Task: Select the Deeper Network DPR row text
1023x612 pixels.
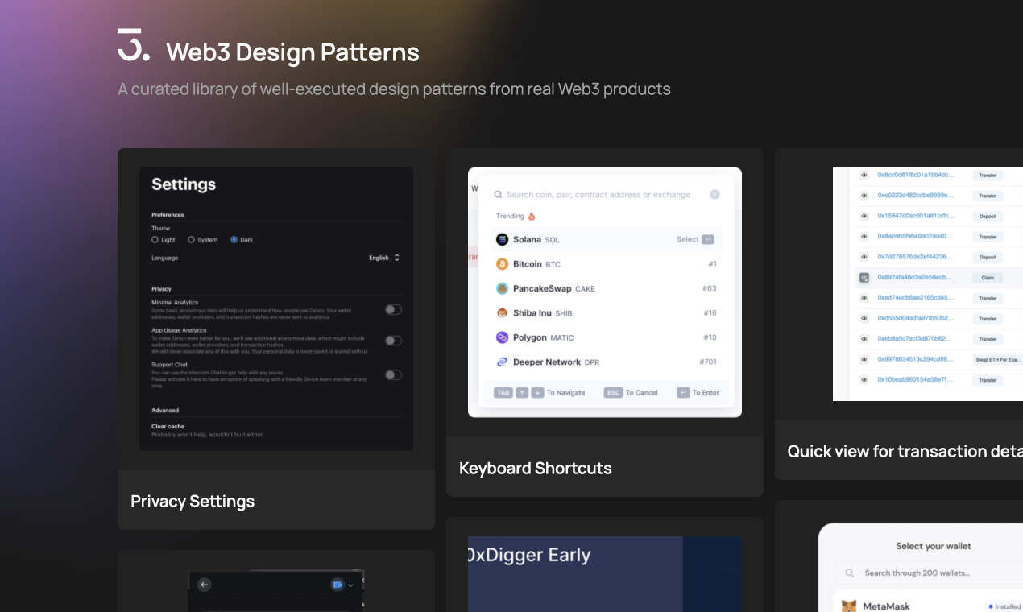Action: point(556,362)
